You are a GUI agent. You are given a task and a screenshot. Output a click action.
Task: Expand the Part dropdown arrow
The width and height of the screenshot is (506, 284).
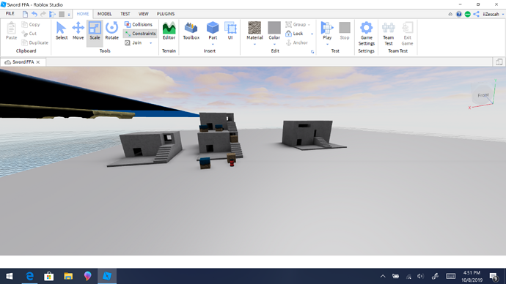(213, 45)
